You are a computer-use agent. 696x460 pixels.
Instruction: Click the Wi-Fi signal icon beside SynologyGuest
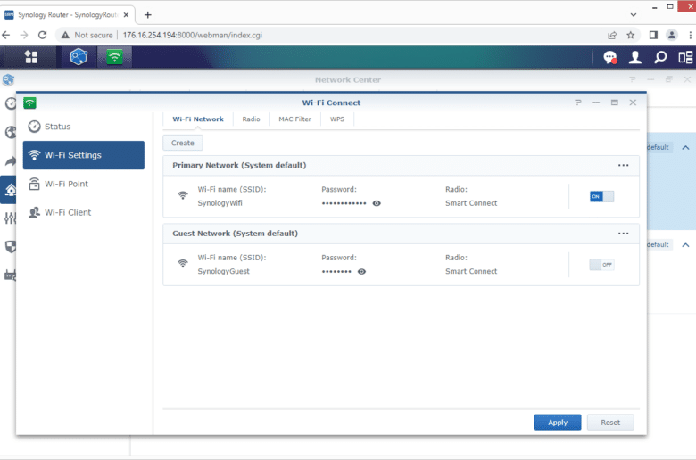pyautogui.click(x=182, y=264)
